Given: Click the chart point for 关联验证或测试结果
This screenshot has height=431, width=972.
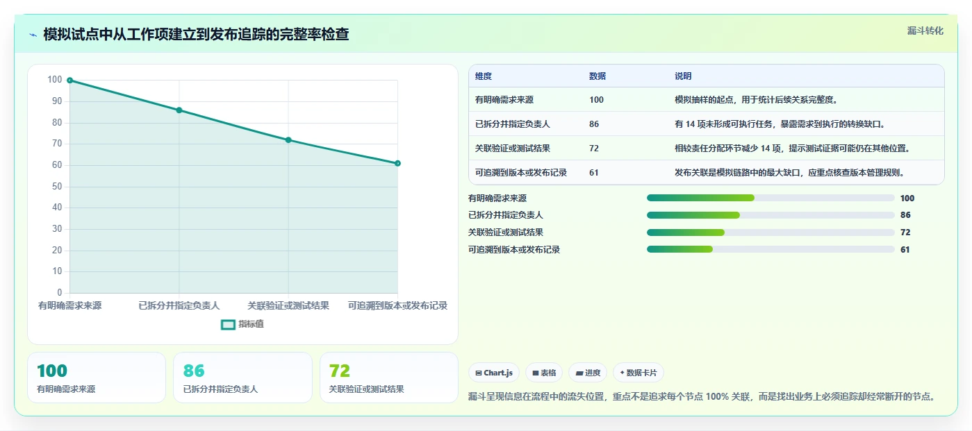Looking at the screenshot, I should click(288, 140).
